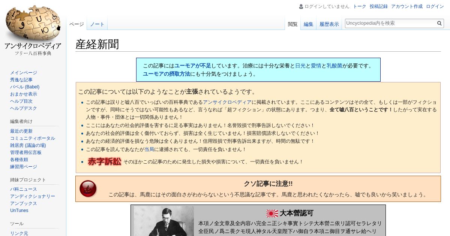
Task: Click ユーモアの摂取方法 link
Action: (x=166, y=74)
